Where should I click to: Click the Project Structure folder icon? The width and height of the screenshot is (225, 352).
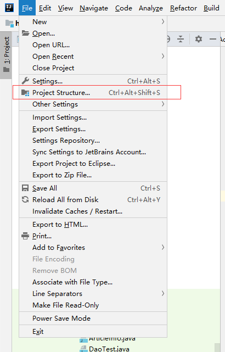pos(25,92)
